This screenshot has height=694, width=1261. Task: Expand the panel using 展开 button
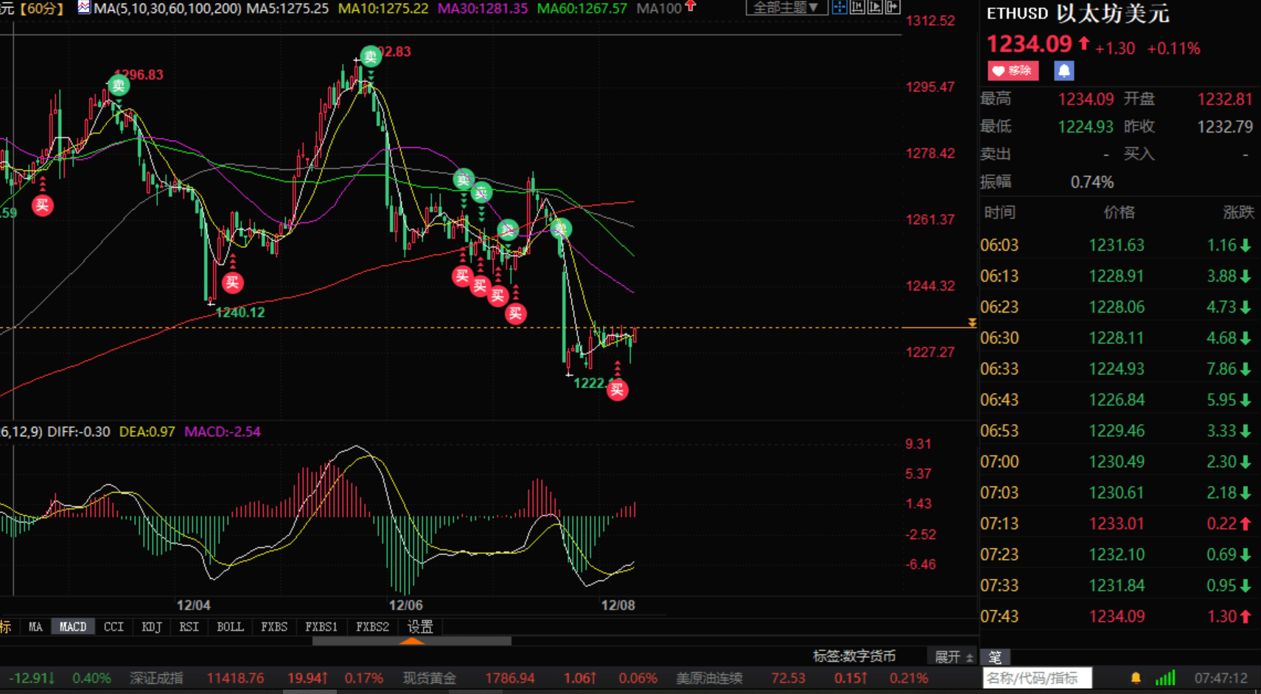click(x=954, y=656)
